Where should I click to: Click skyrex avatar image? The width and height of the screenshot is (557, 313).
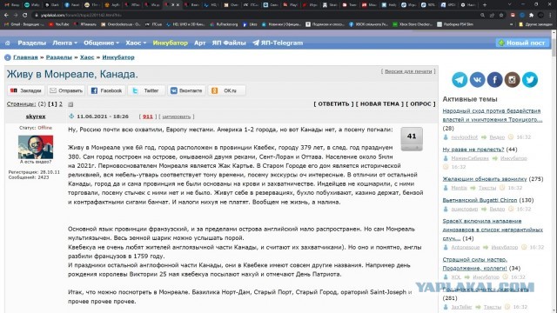(x=36, y=147)
